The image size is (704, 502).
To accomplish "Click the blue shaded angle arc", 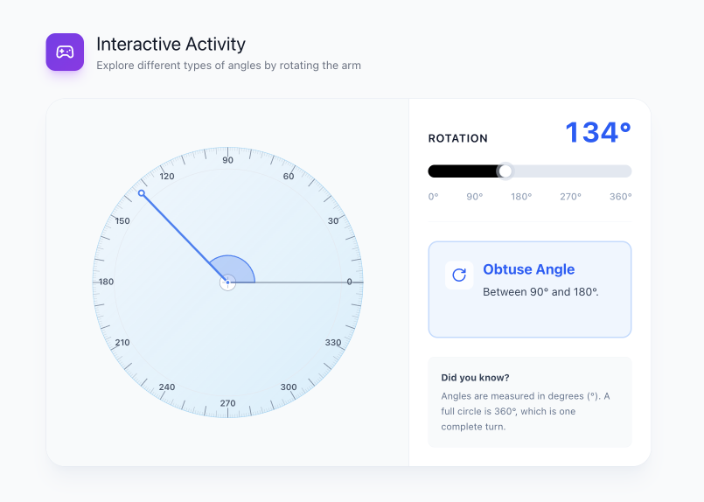I will (x=234, y=268).
